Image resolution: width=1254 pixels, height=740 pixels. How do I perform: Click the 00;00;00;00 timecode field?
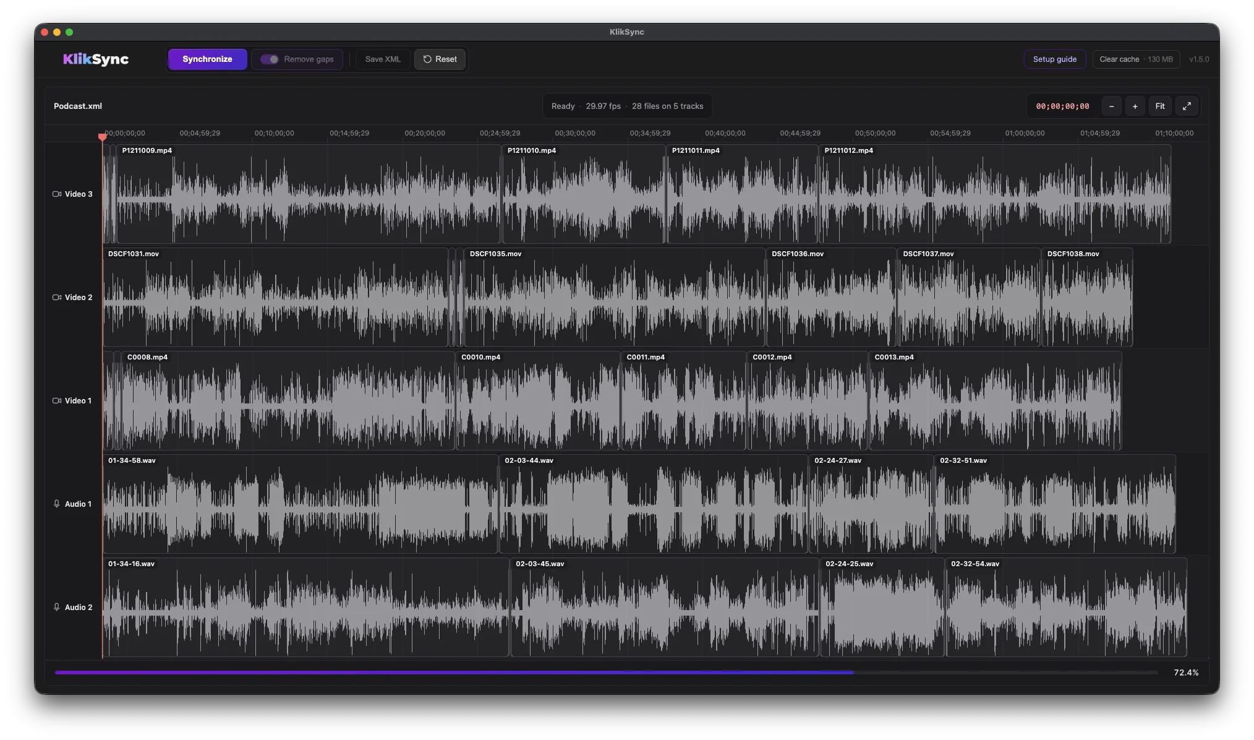(x=1062, y=106)
